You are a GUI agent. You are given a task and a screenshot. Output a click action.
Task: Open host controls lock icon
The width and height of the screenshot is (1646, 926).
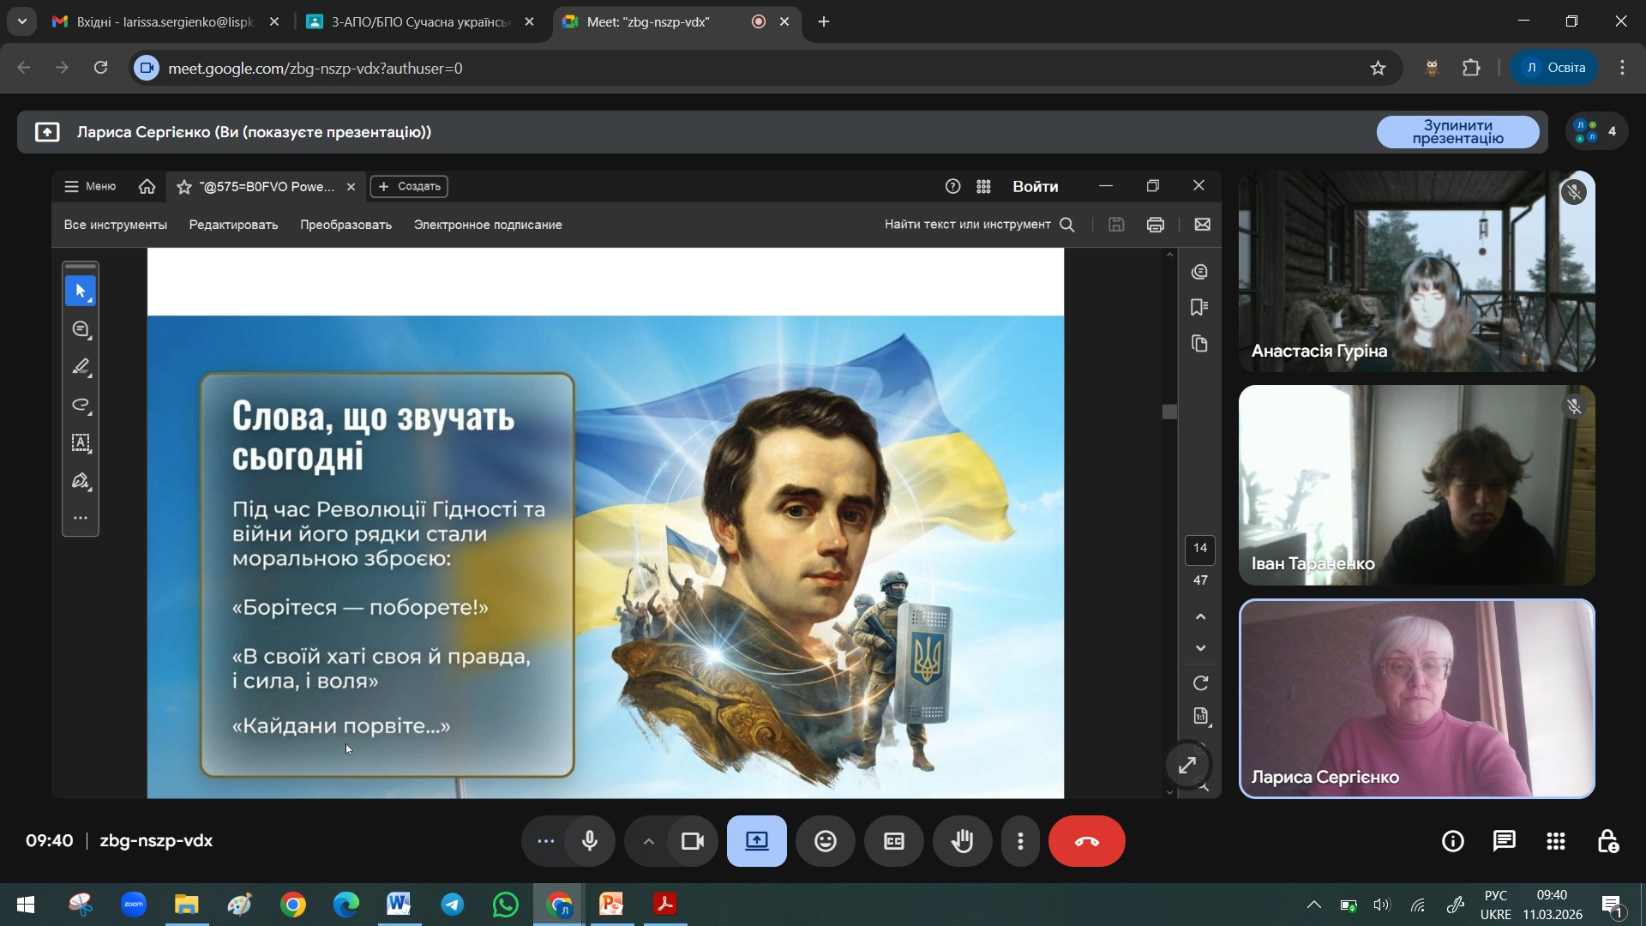1607,841
